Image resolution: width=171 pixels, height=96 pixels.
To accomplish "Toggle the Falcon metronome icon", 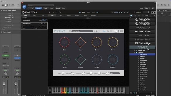I will point(119,12).
